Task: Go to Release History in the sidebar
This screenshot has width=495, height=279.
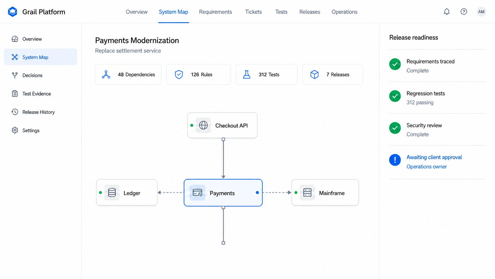Action: coord(41,112)
